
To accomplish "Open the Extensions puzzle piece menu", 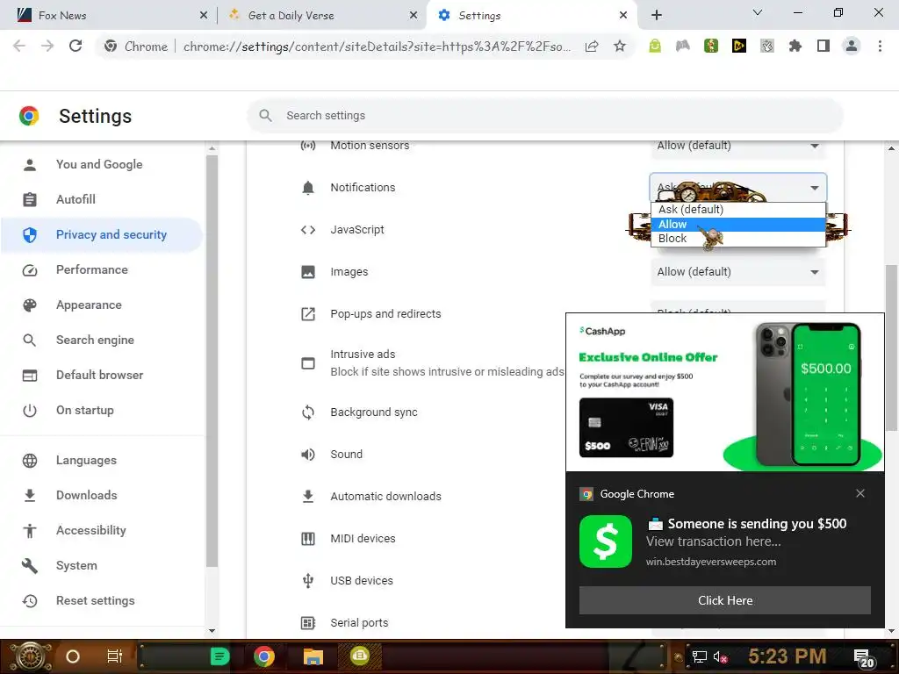I will click(x=795, y=46).
